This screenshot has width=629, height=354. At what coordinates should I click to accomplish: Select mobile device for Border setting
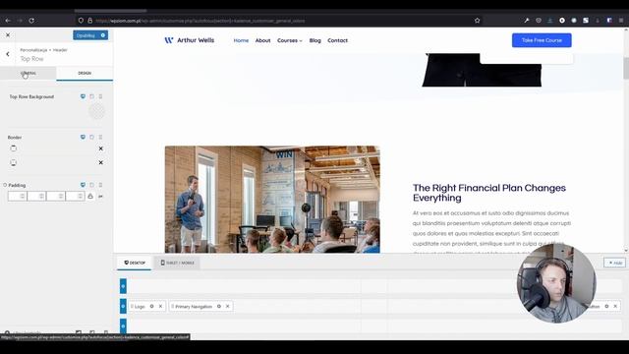click(100, 137)
